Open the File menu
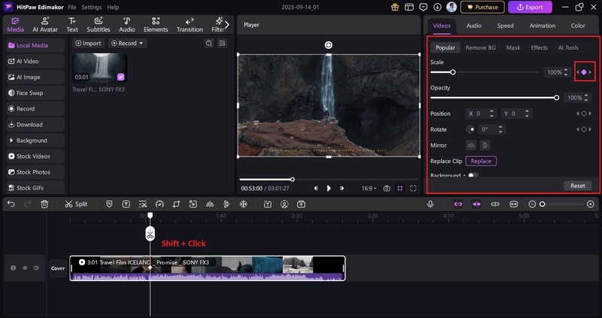Screen dimensions: 602x318 click(71, 8)
